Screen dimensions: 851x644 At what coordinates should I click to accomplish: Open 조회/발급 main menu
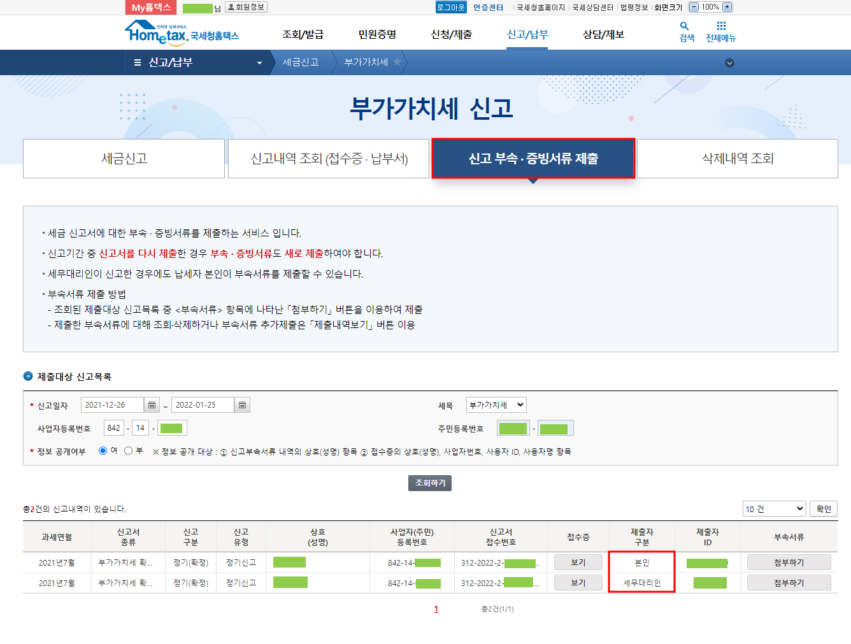(303, 34)
